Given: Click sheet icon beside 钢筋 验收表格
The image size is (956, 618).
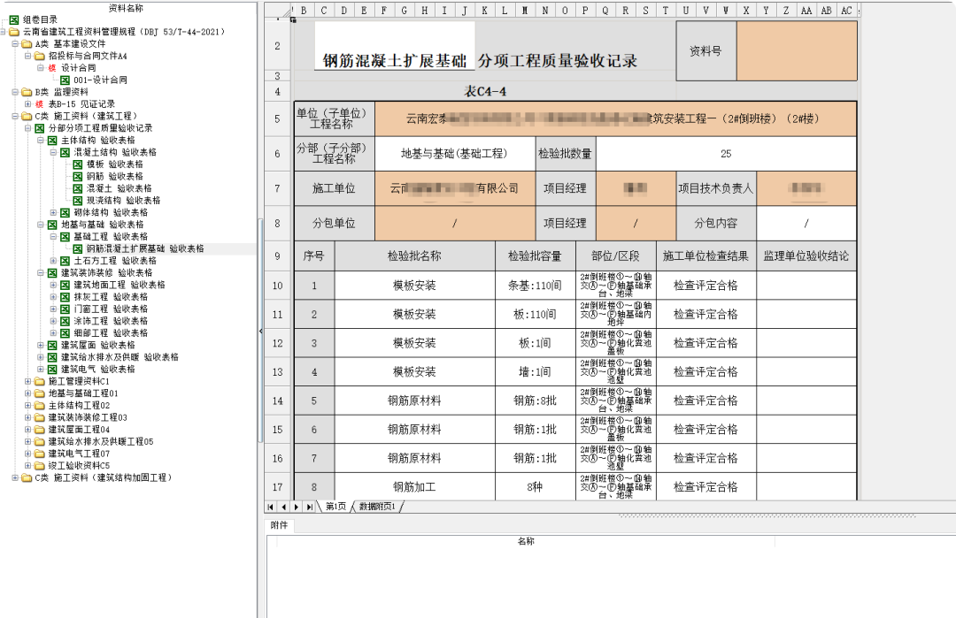Looking at the screenshot, I should click(78, 177).
